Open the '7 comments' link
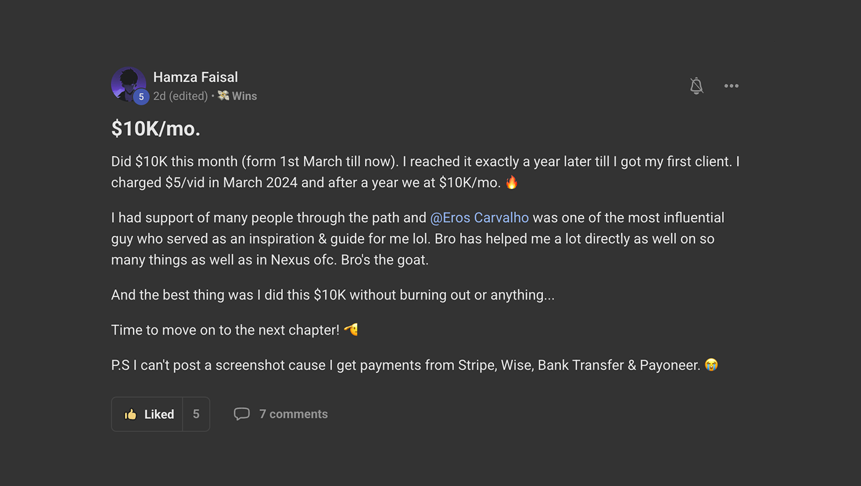This screenshot has height=486, width=861. tap(293, 414)
